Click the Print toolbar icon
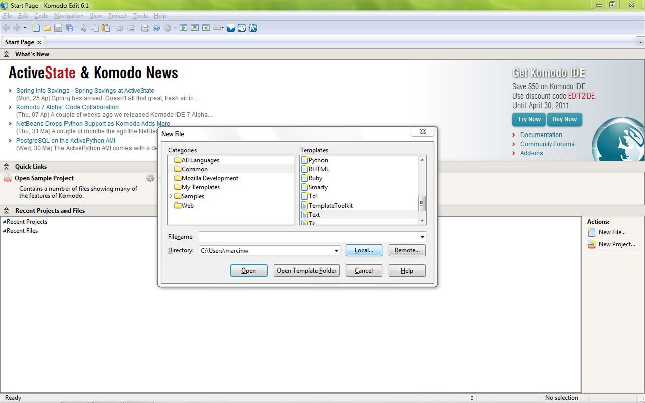Image resolution: width=645 pixels, height=403 pixels. (x=145, y=28)
